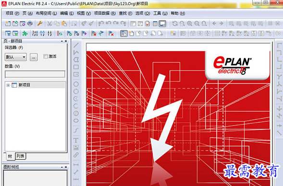Open settings with the wrench icon
The height and width of the screenshot is (186, 283).
(40, 23)
